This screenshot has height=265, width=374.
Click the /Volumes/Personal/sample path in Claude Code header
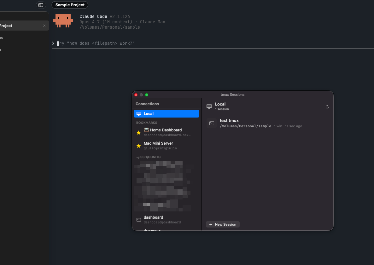[x=110, y=27]
